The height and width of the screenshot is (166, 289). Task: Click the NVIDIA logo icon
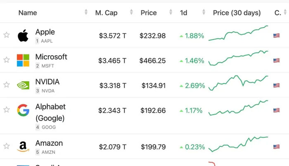click(23, 85)
